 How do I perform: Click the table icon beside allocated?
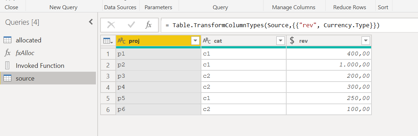tap(7, 40)
